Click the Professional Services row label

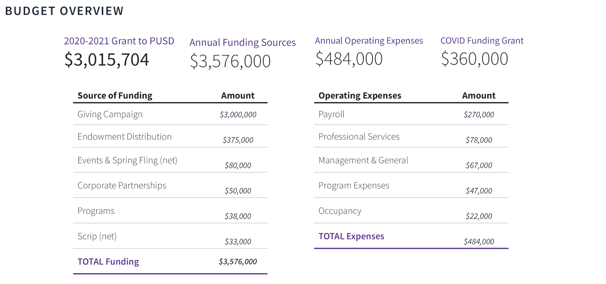pyautogui.click(x=359, y=136)
